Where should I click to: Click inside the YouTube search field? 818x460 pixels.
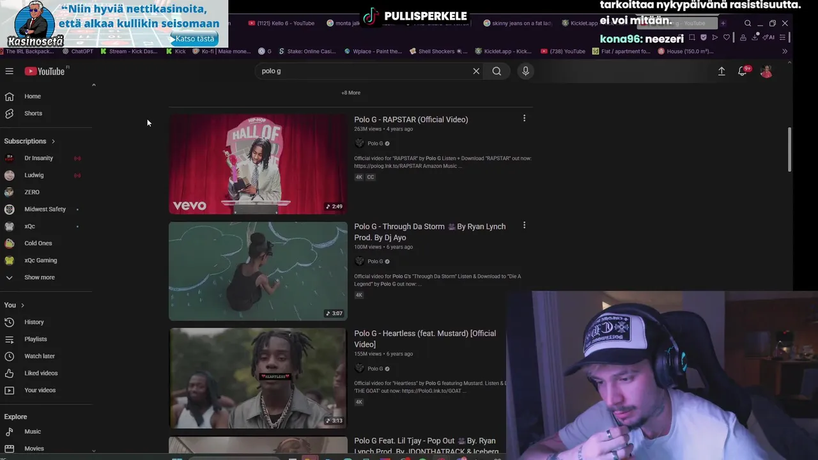pyautogui.click(x=364, y=72)
